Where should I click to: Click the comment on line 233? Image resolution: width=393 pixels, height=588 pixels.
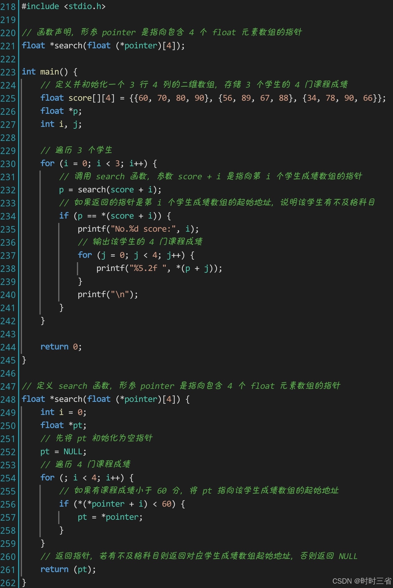pyautogui.click(x=217, y=203)
